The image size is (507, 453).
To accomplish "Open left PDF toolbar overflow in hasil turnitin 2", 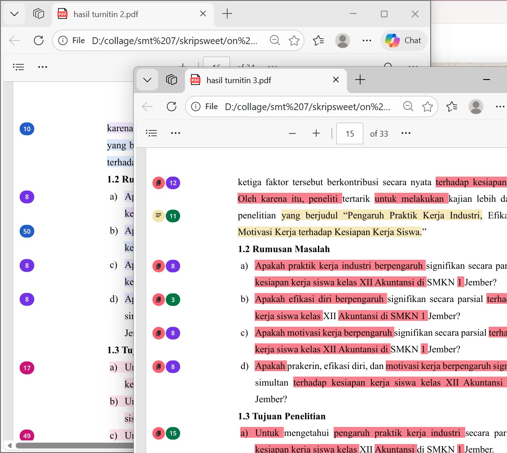I will tap(43, 67).
